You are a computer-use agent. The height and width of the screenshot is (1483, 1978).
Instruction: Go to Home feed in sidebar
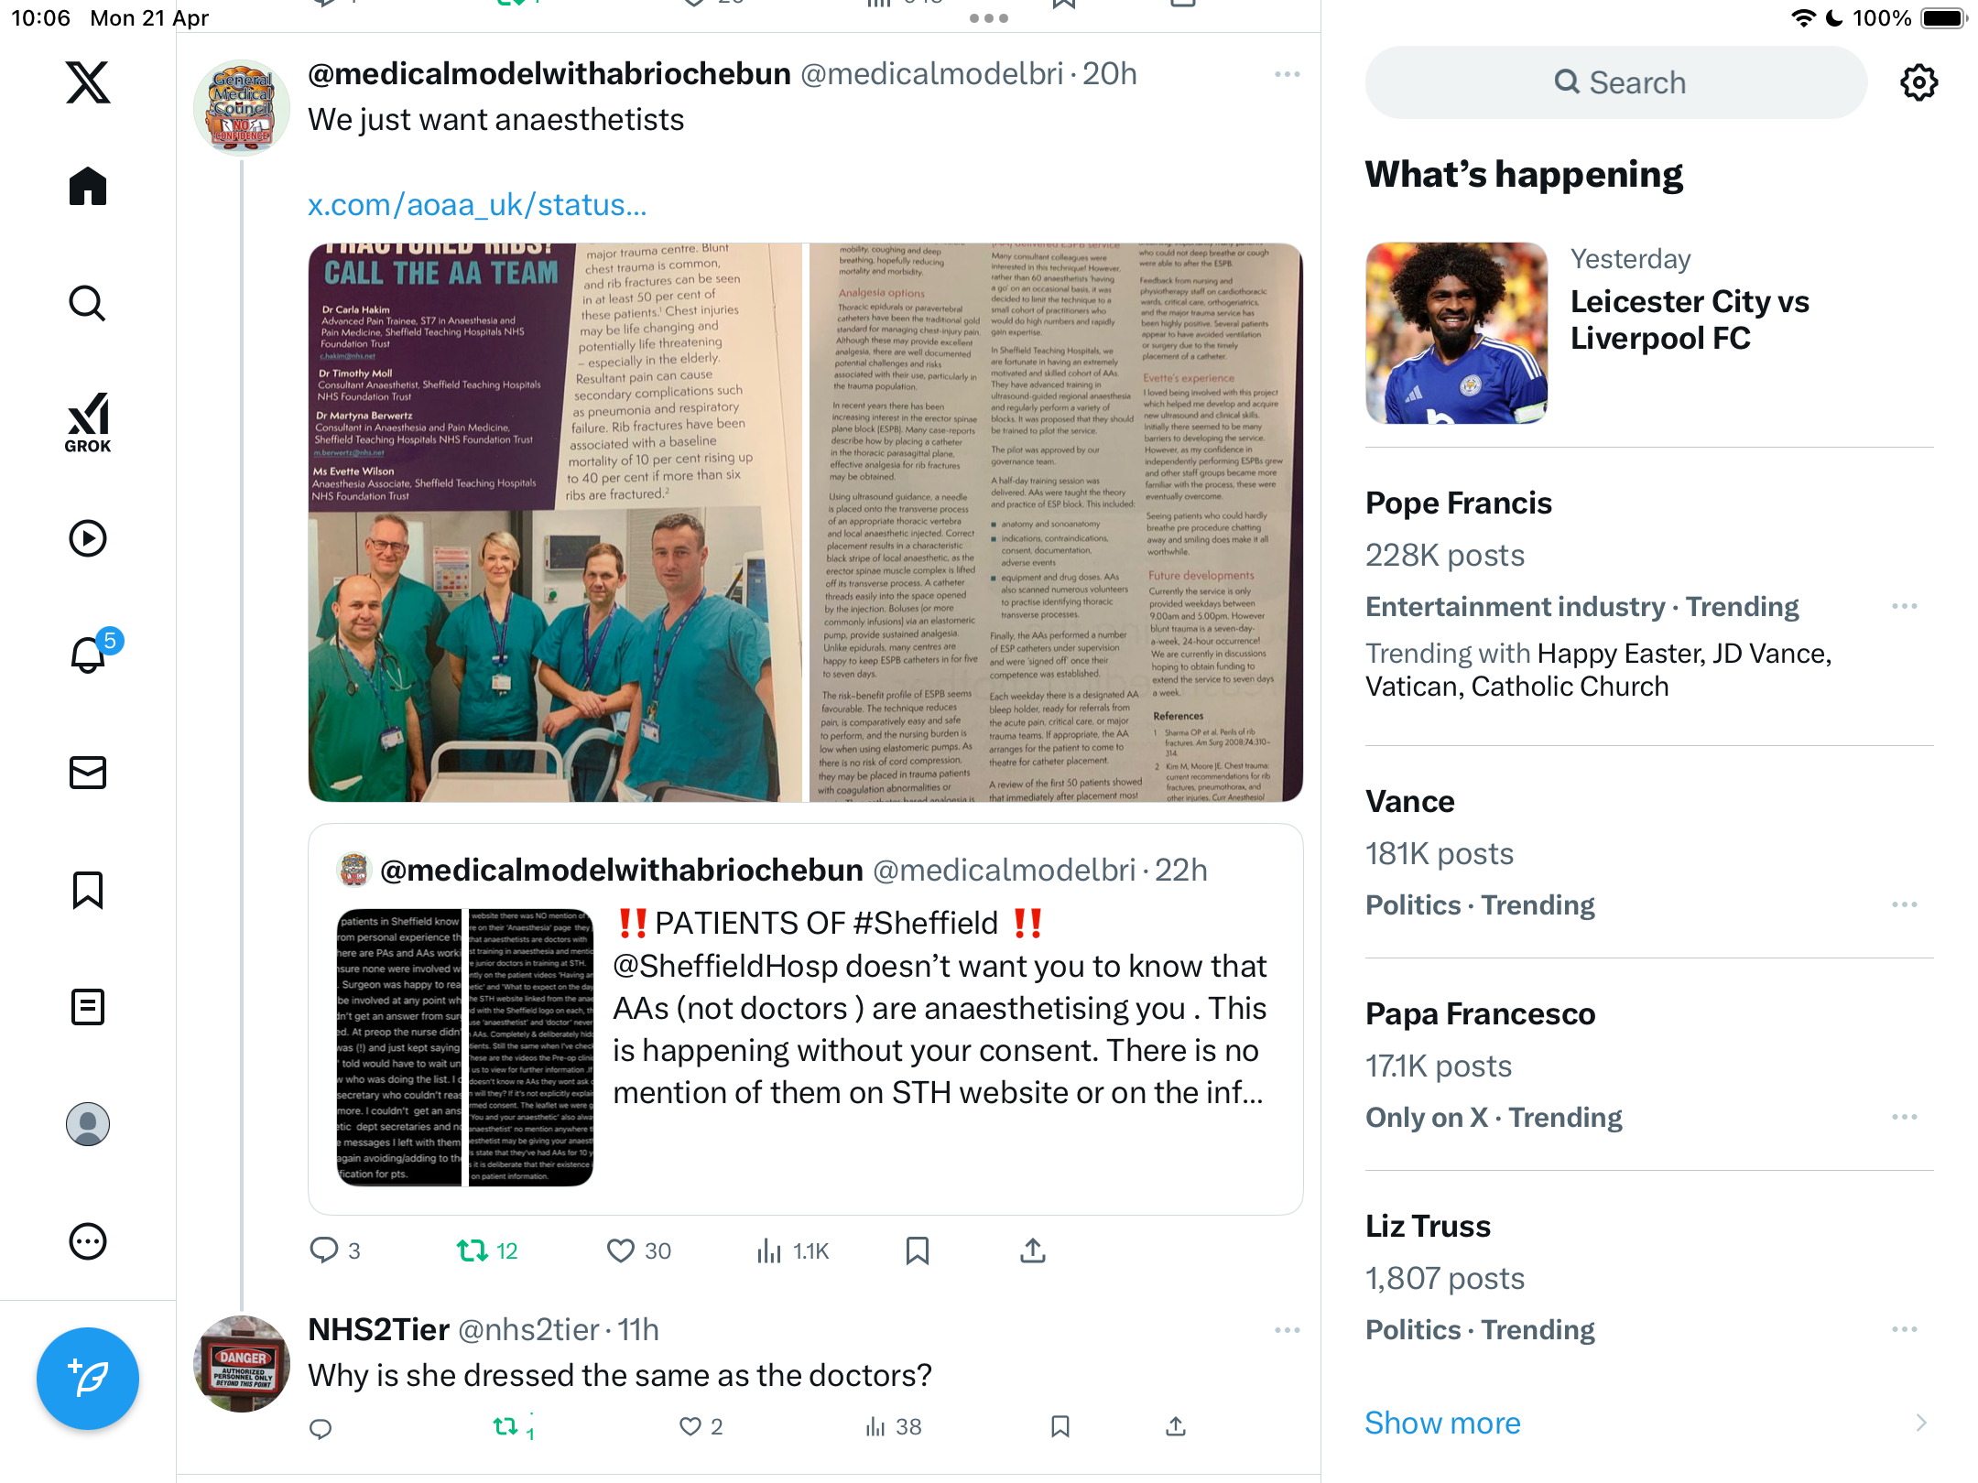88,186
